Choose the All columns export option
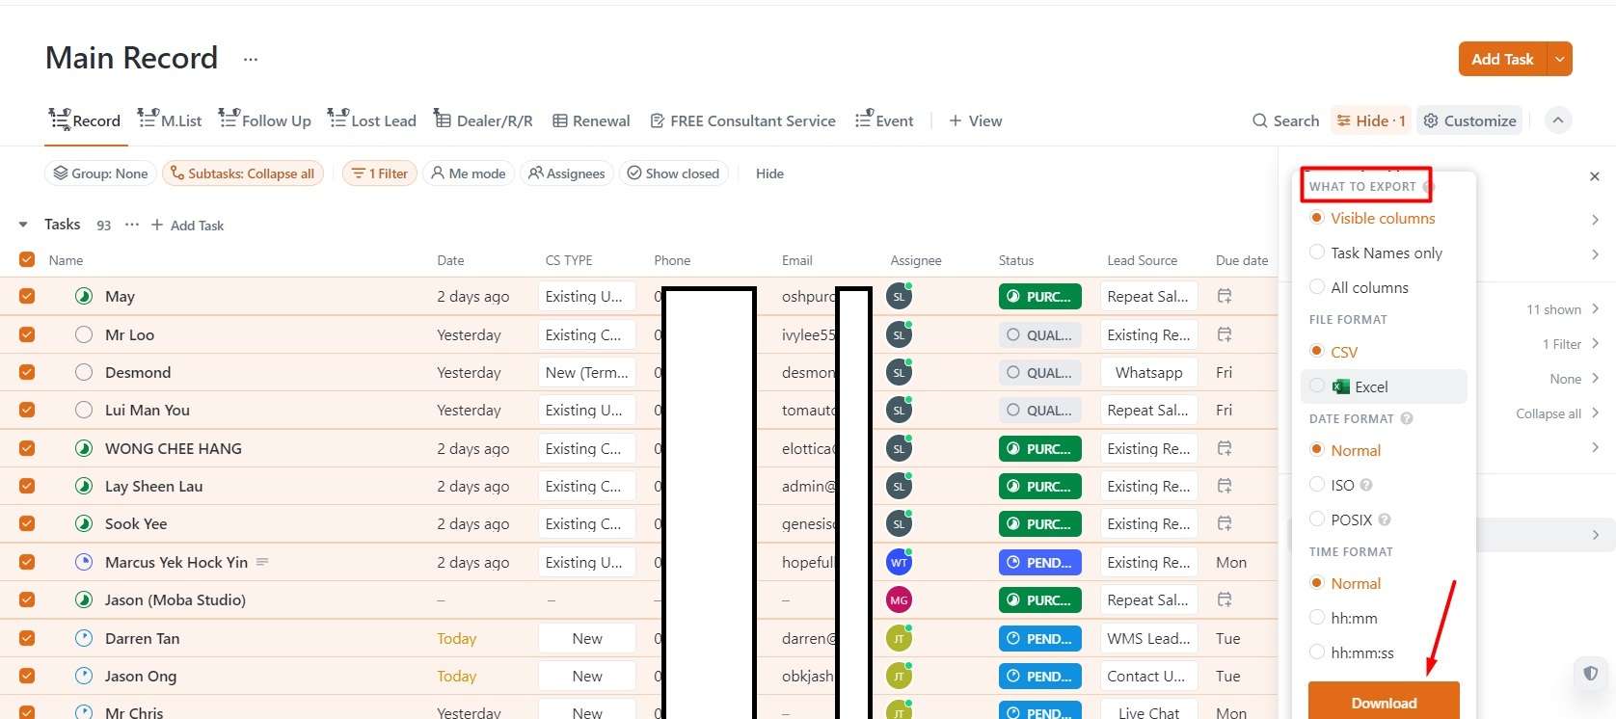Image resolution: width=1616 pixels, height=719 pixels. [1317, 287]
